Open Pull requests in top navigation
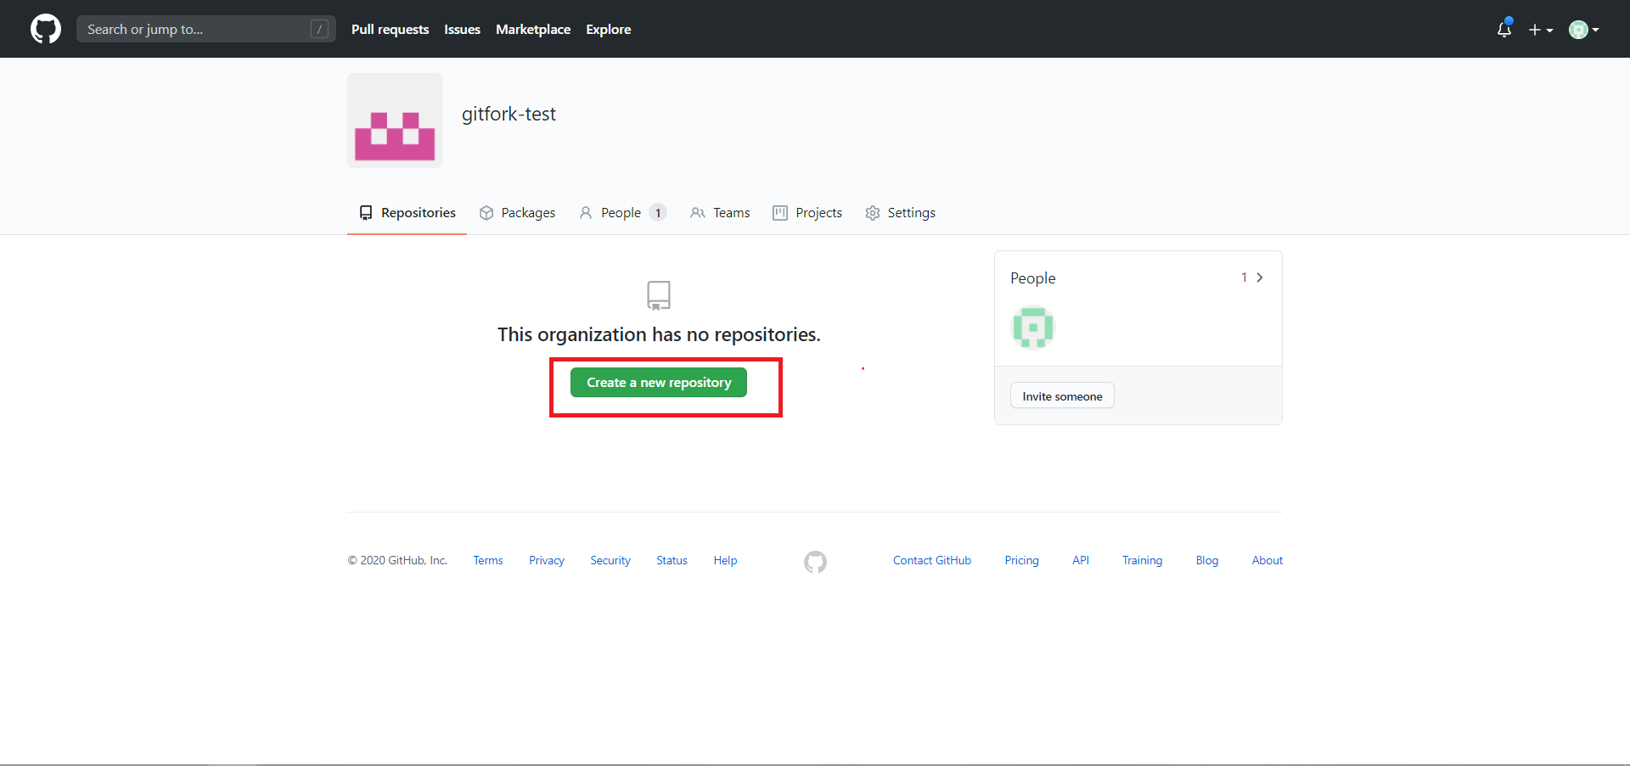1630x768 pixels. (x=390, y=29)
